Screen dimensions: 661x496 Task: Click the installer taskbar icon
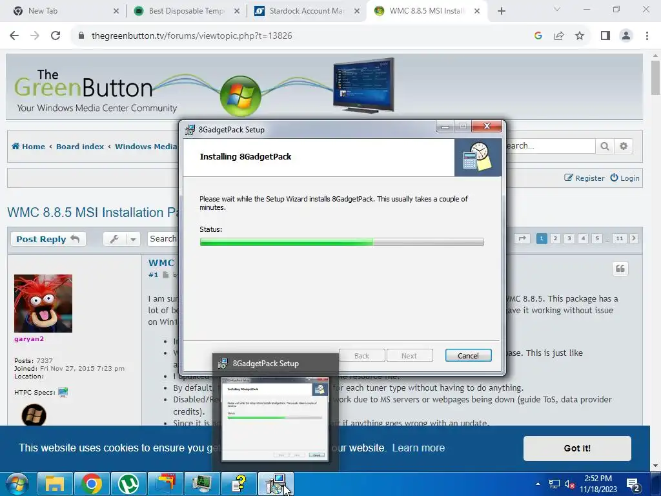point(276,484)
